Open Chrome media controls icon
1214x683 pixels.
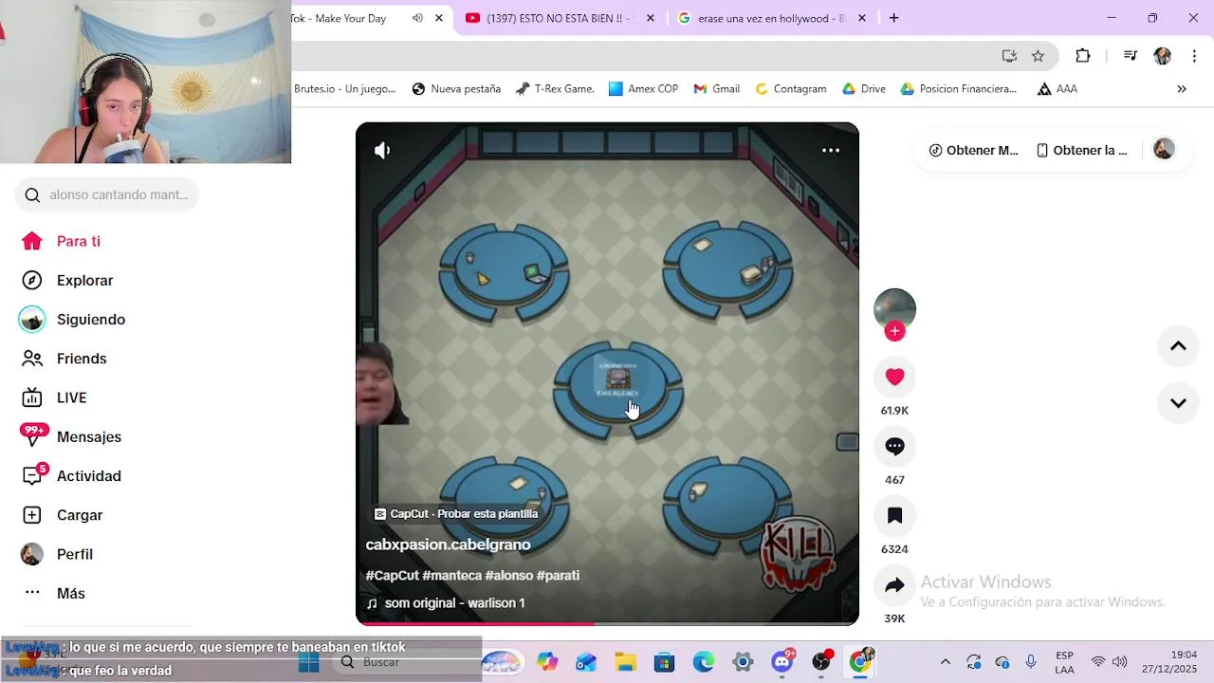click(1130, 56)
